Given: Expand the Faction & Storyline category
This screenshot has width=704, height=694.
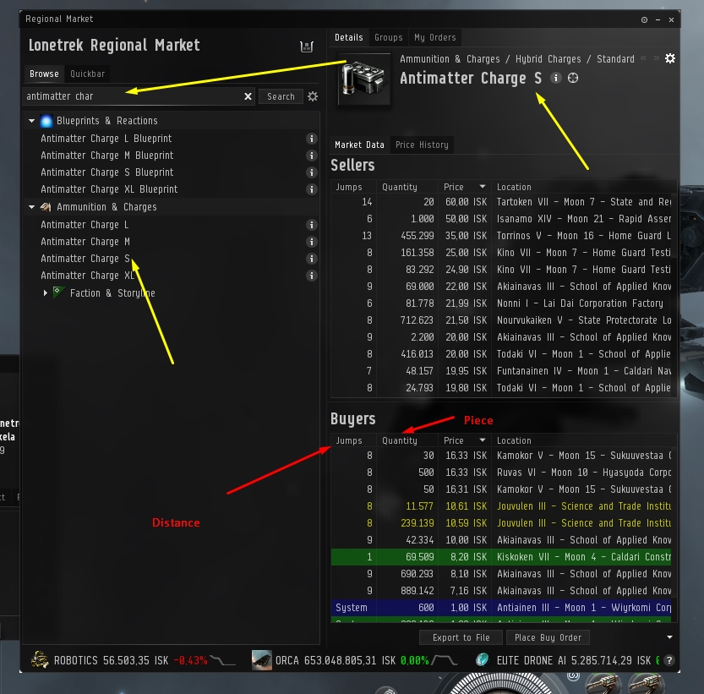Looking at the screenshot, I should [46, 292].
